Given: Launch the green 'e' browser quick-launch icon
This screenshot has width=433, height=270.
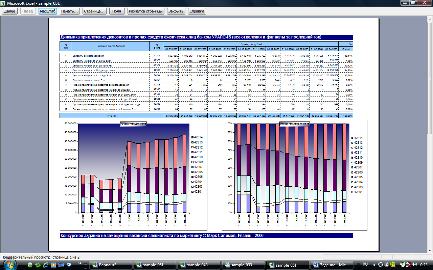Looking at the screenshot, I should point(30,265).
